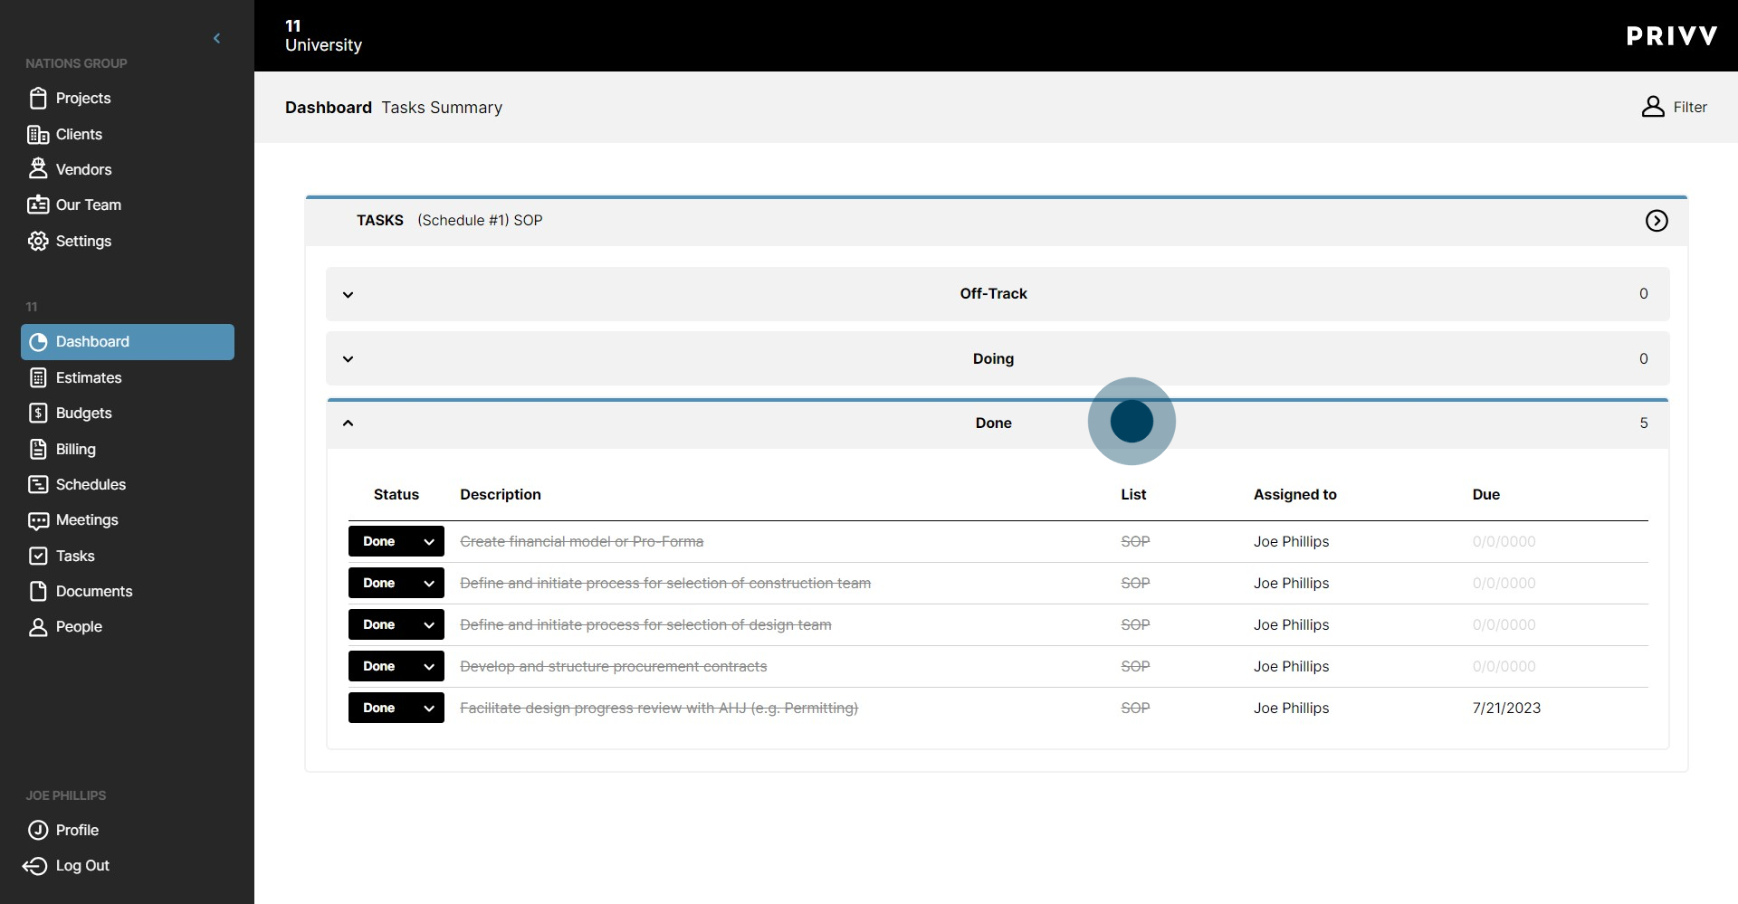Open status dropdown for design team selection task

[396, 624]
